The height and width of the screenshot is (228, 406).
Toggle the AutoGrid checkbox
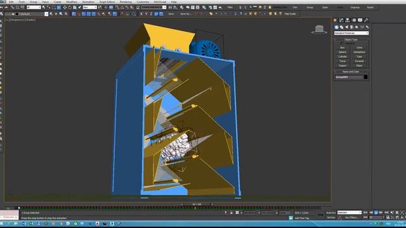click(342, 44)
